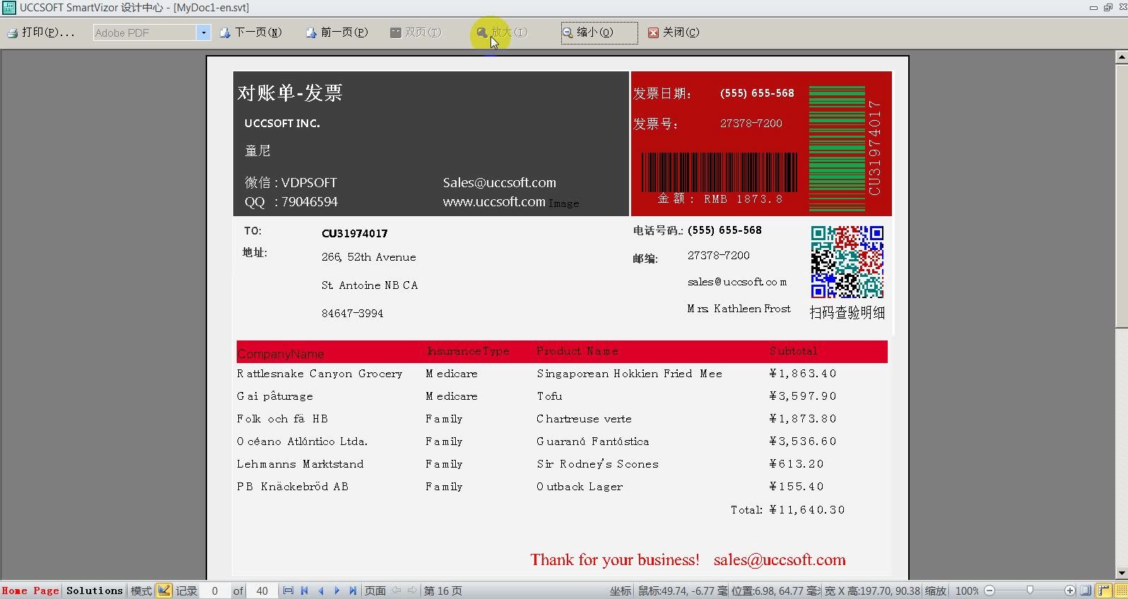Click the Total ¥11,640.30 value
Screen dimensions: 1128x599
pyautogui.click(x=807, y=509)
